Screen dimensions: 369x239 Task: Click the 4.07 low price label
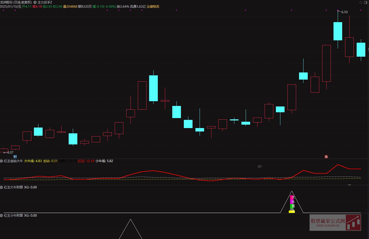point(10,153)
